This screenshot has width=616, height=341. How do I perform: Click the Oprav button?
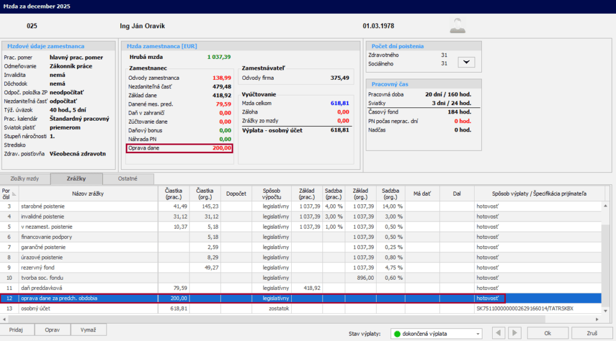point(53,330)
